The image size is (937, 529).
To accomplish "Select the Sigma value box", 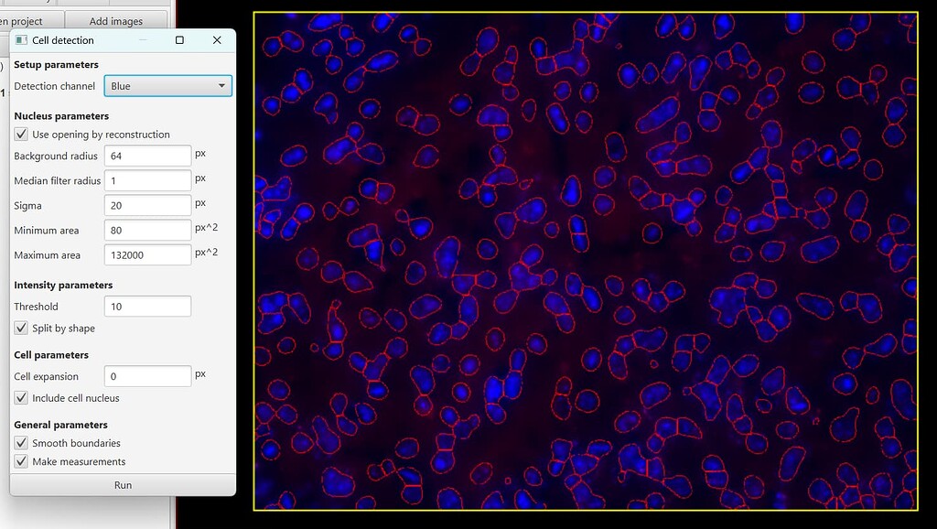I will (147, 205).
